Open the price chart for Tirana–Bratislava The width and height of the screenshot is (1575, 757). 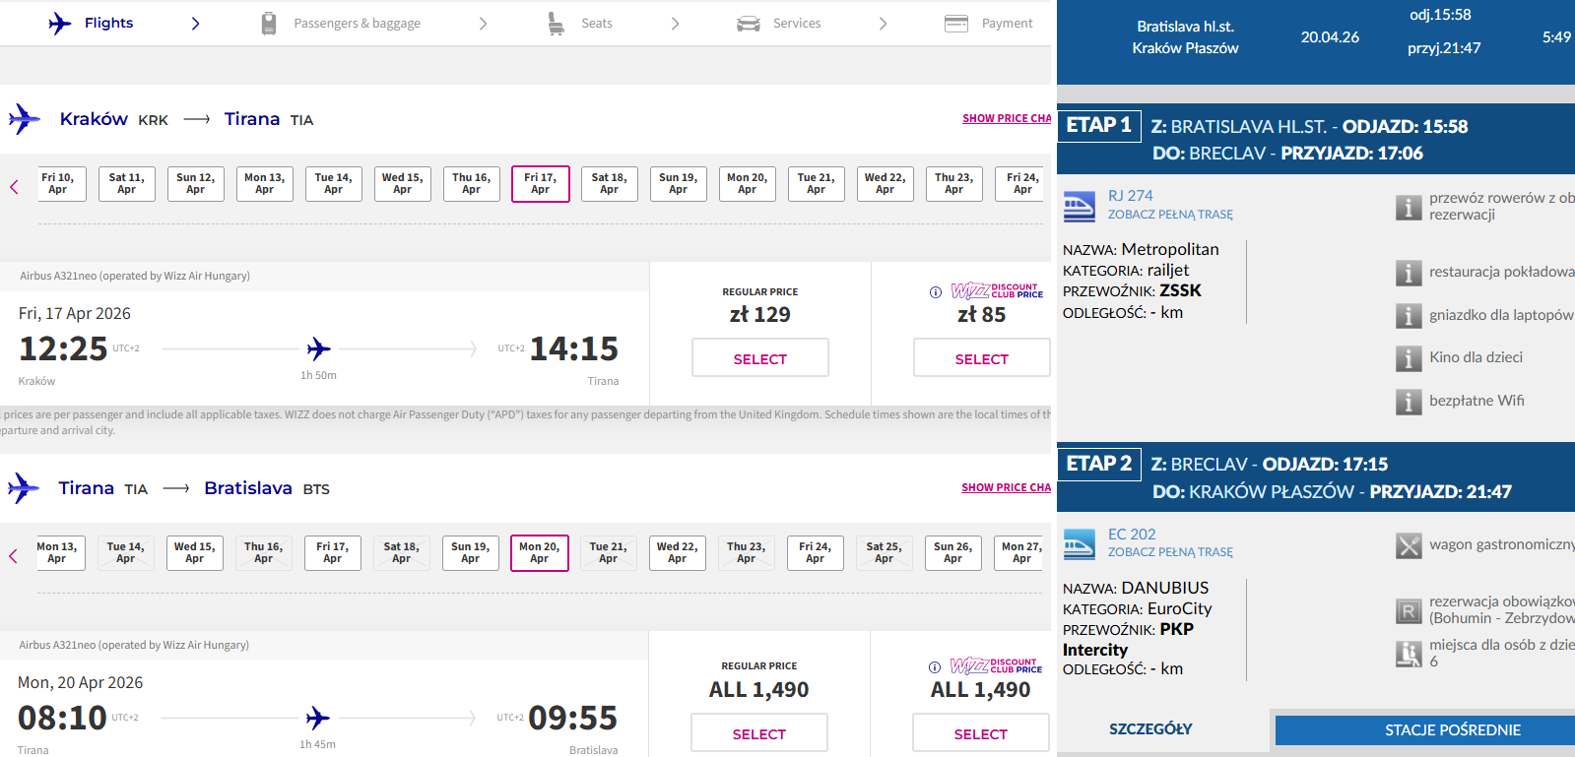(1006, 487)
